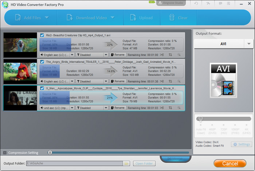Screen dimensions: 255x171
Task: Open the Disabled subtitle dropdown on X_Men row
Action: (x=92, y=108)
